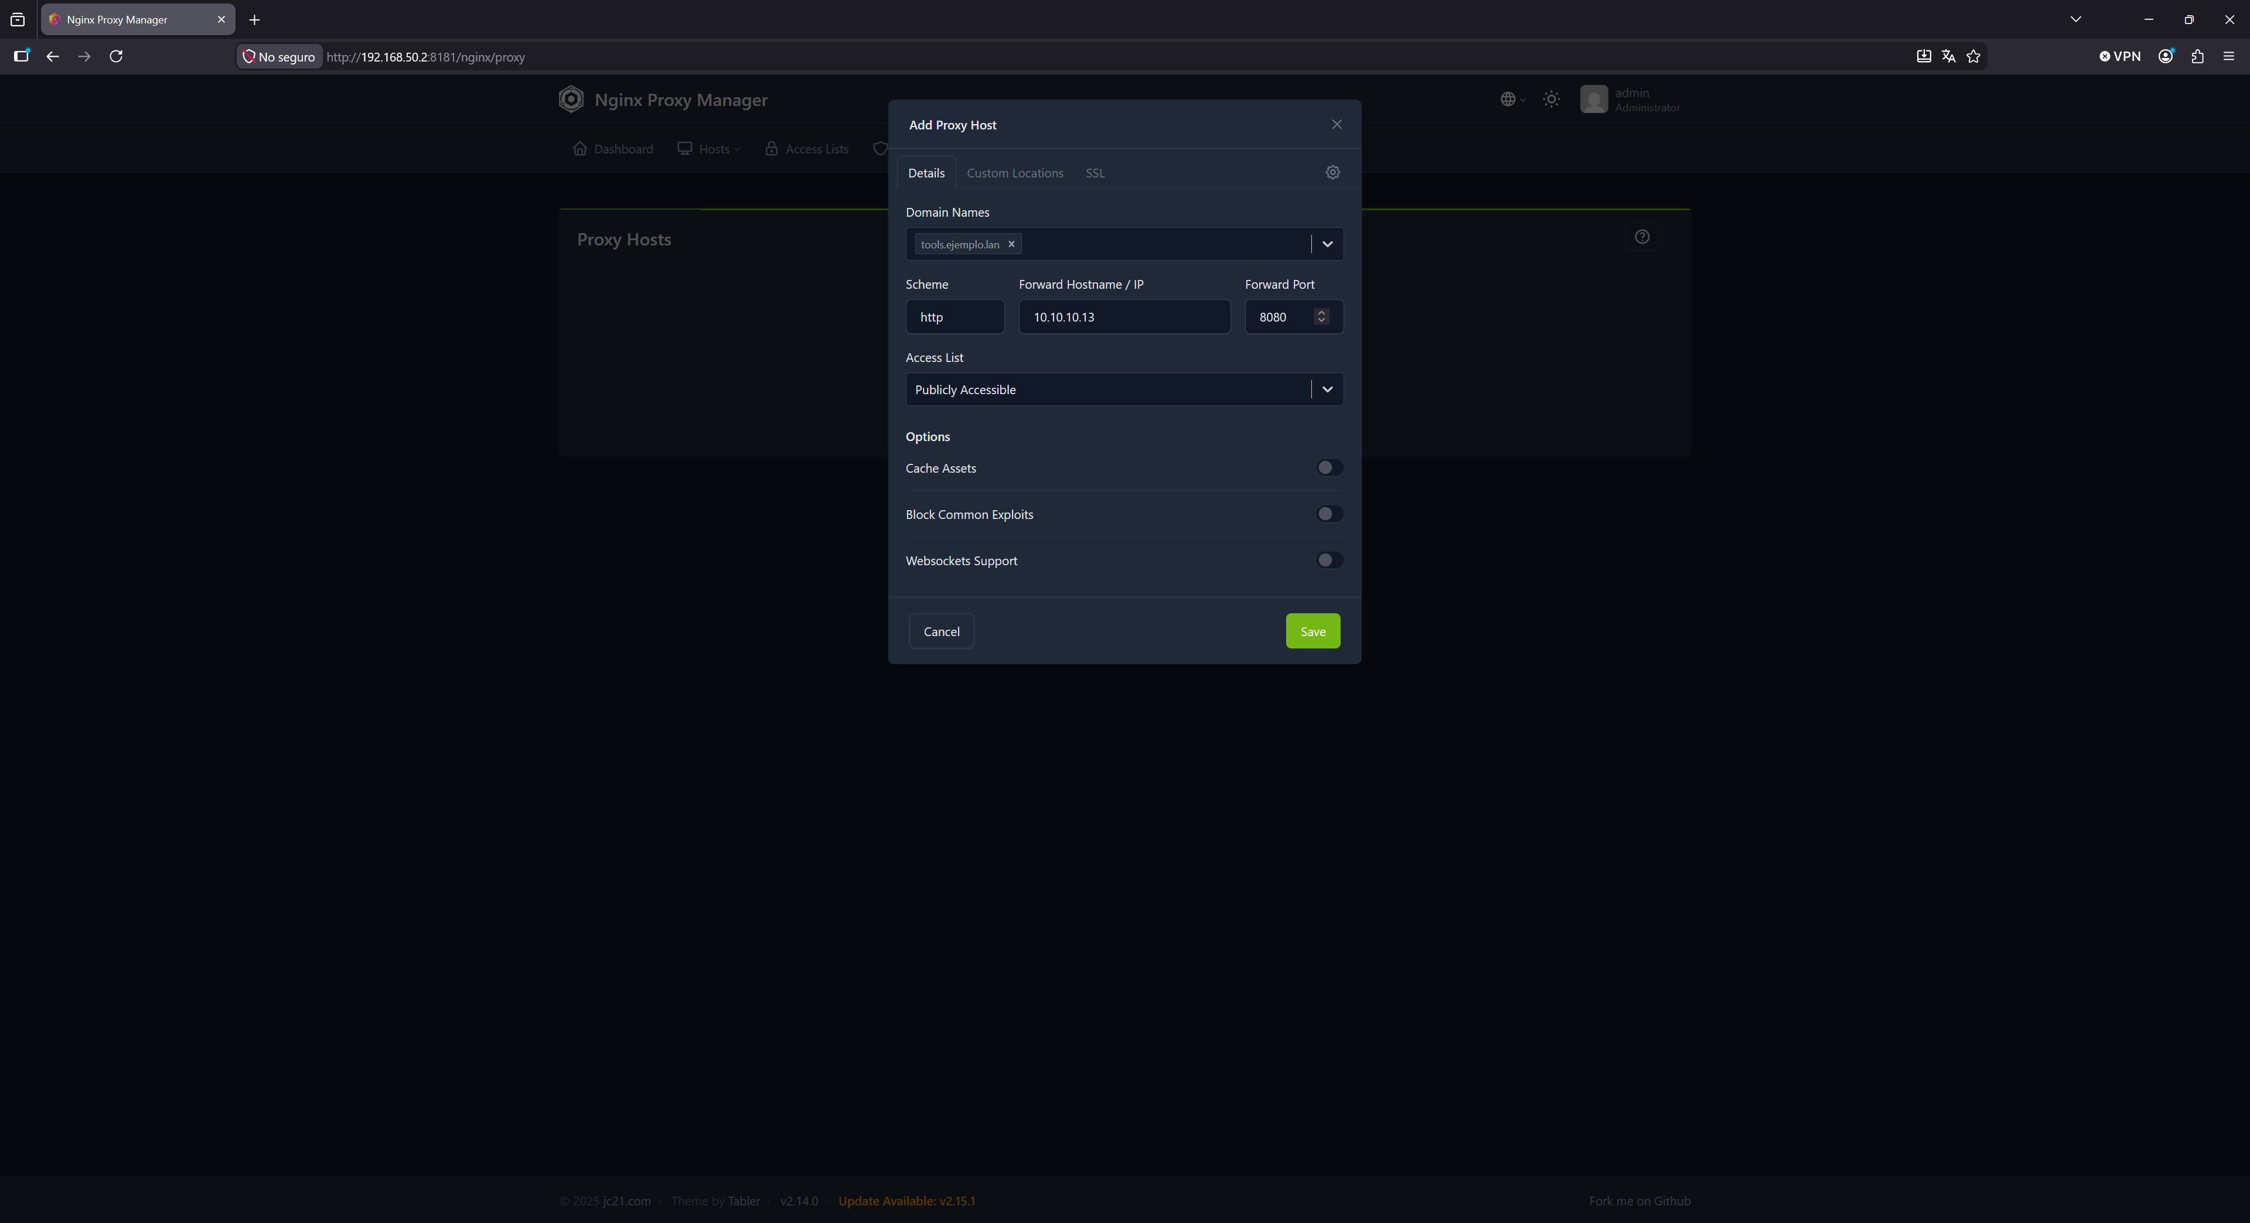
Task: Click the install app icon in address bar
Action: (1923, 57)
